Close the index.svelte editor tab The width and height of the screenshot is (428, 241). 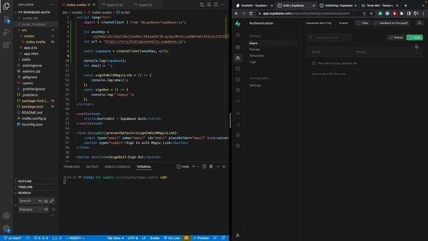pyautogui.click(x=94, y=5)
